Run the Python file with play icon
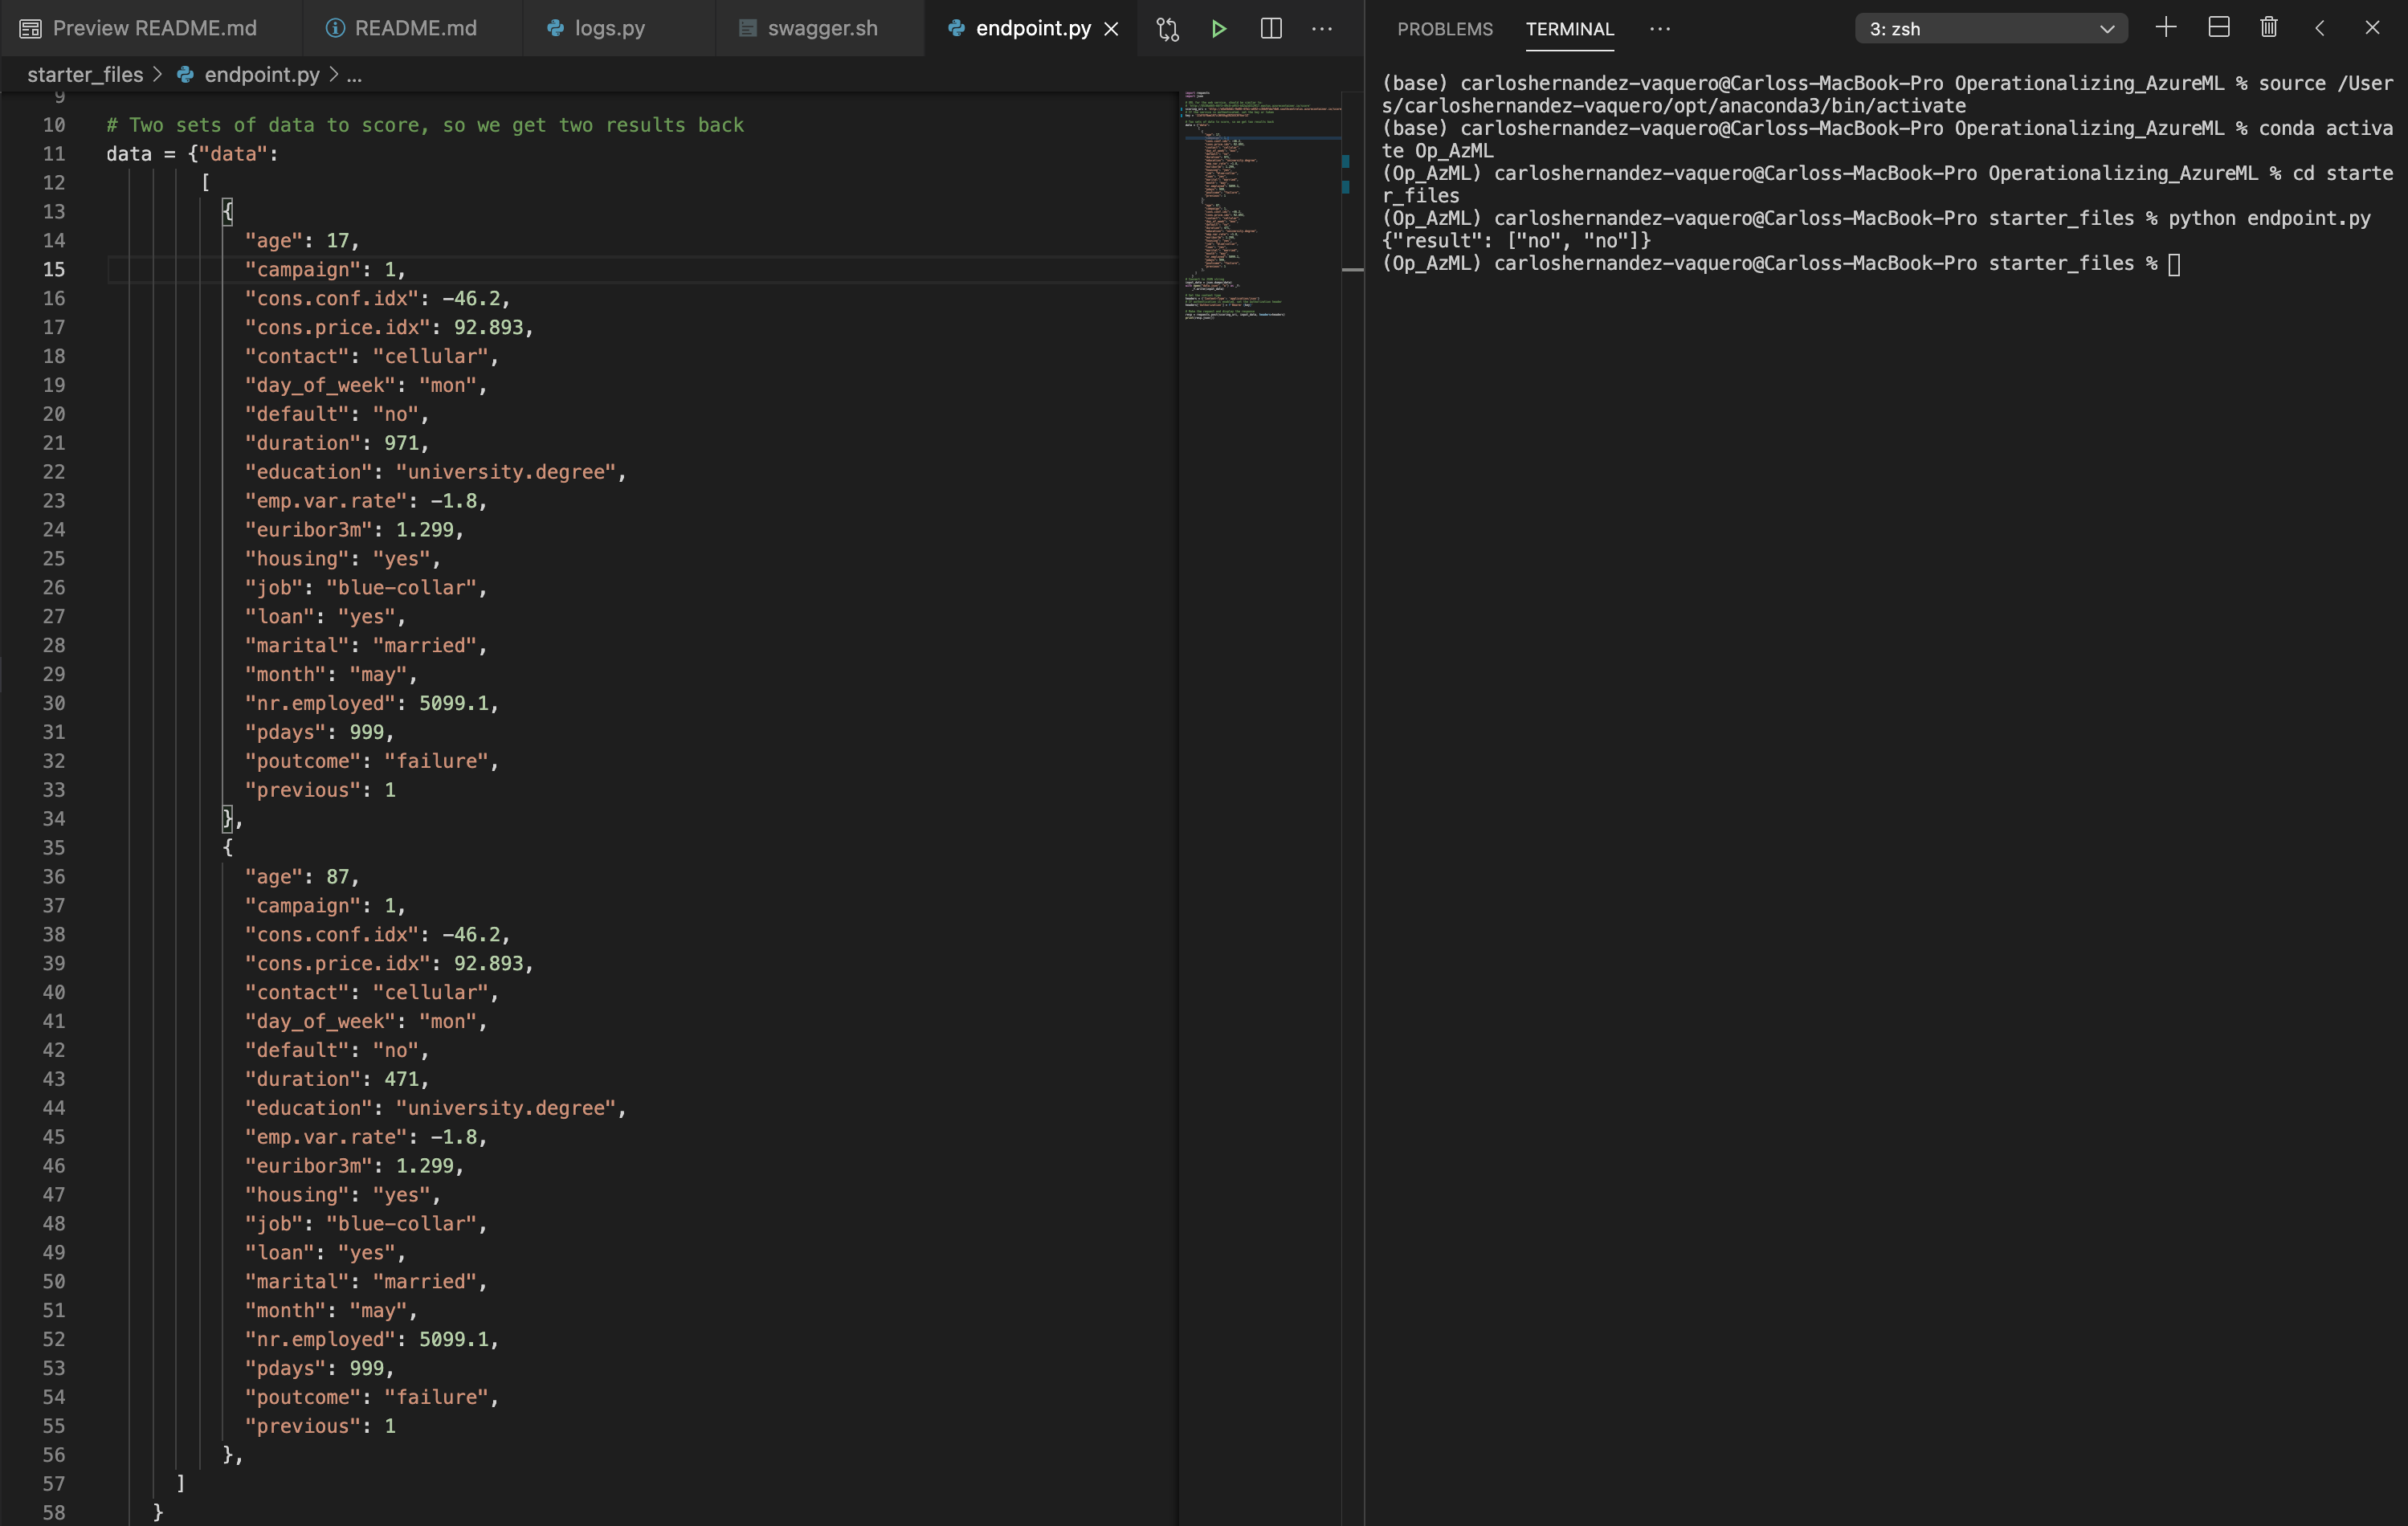The width and height of the screenshot is (2408, 1526). point(1218,28)
